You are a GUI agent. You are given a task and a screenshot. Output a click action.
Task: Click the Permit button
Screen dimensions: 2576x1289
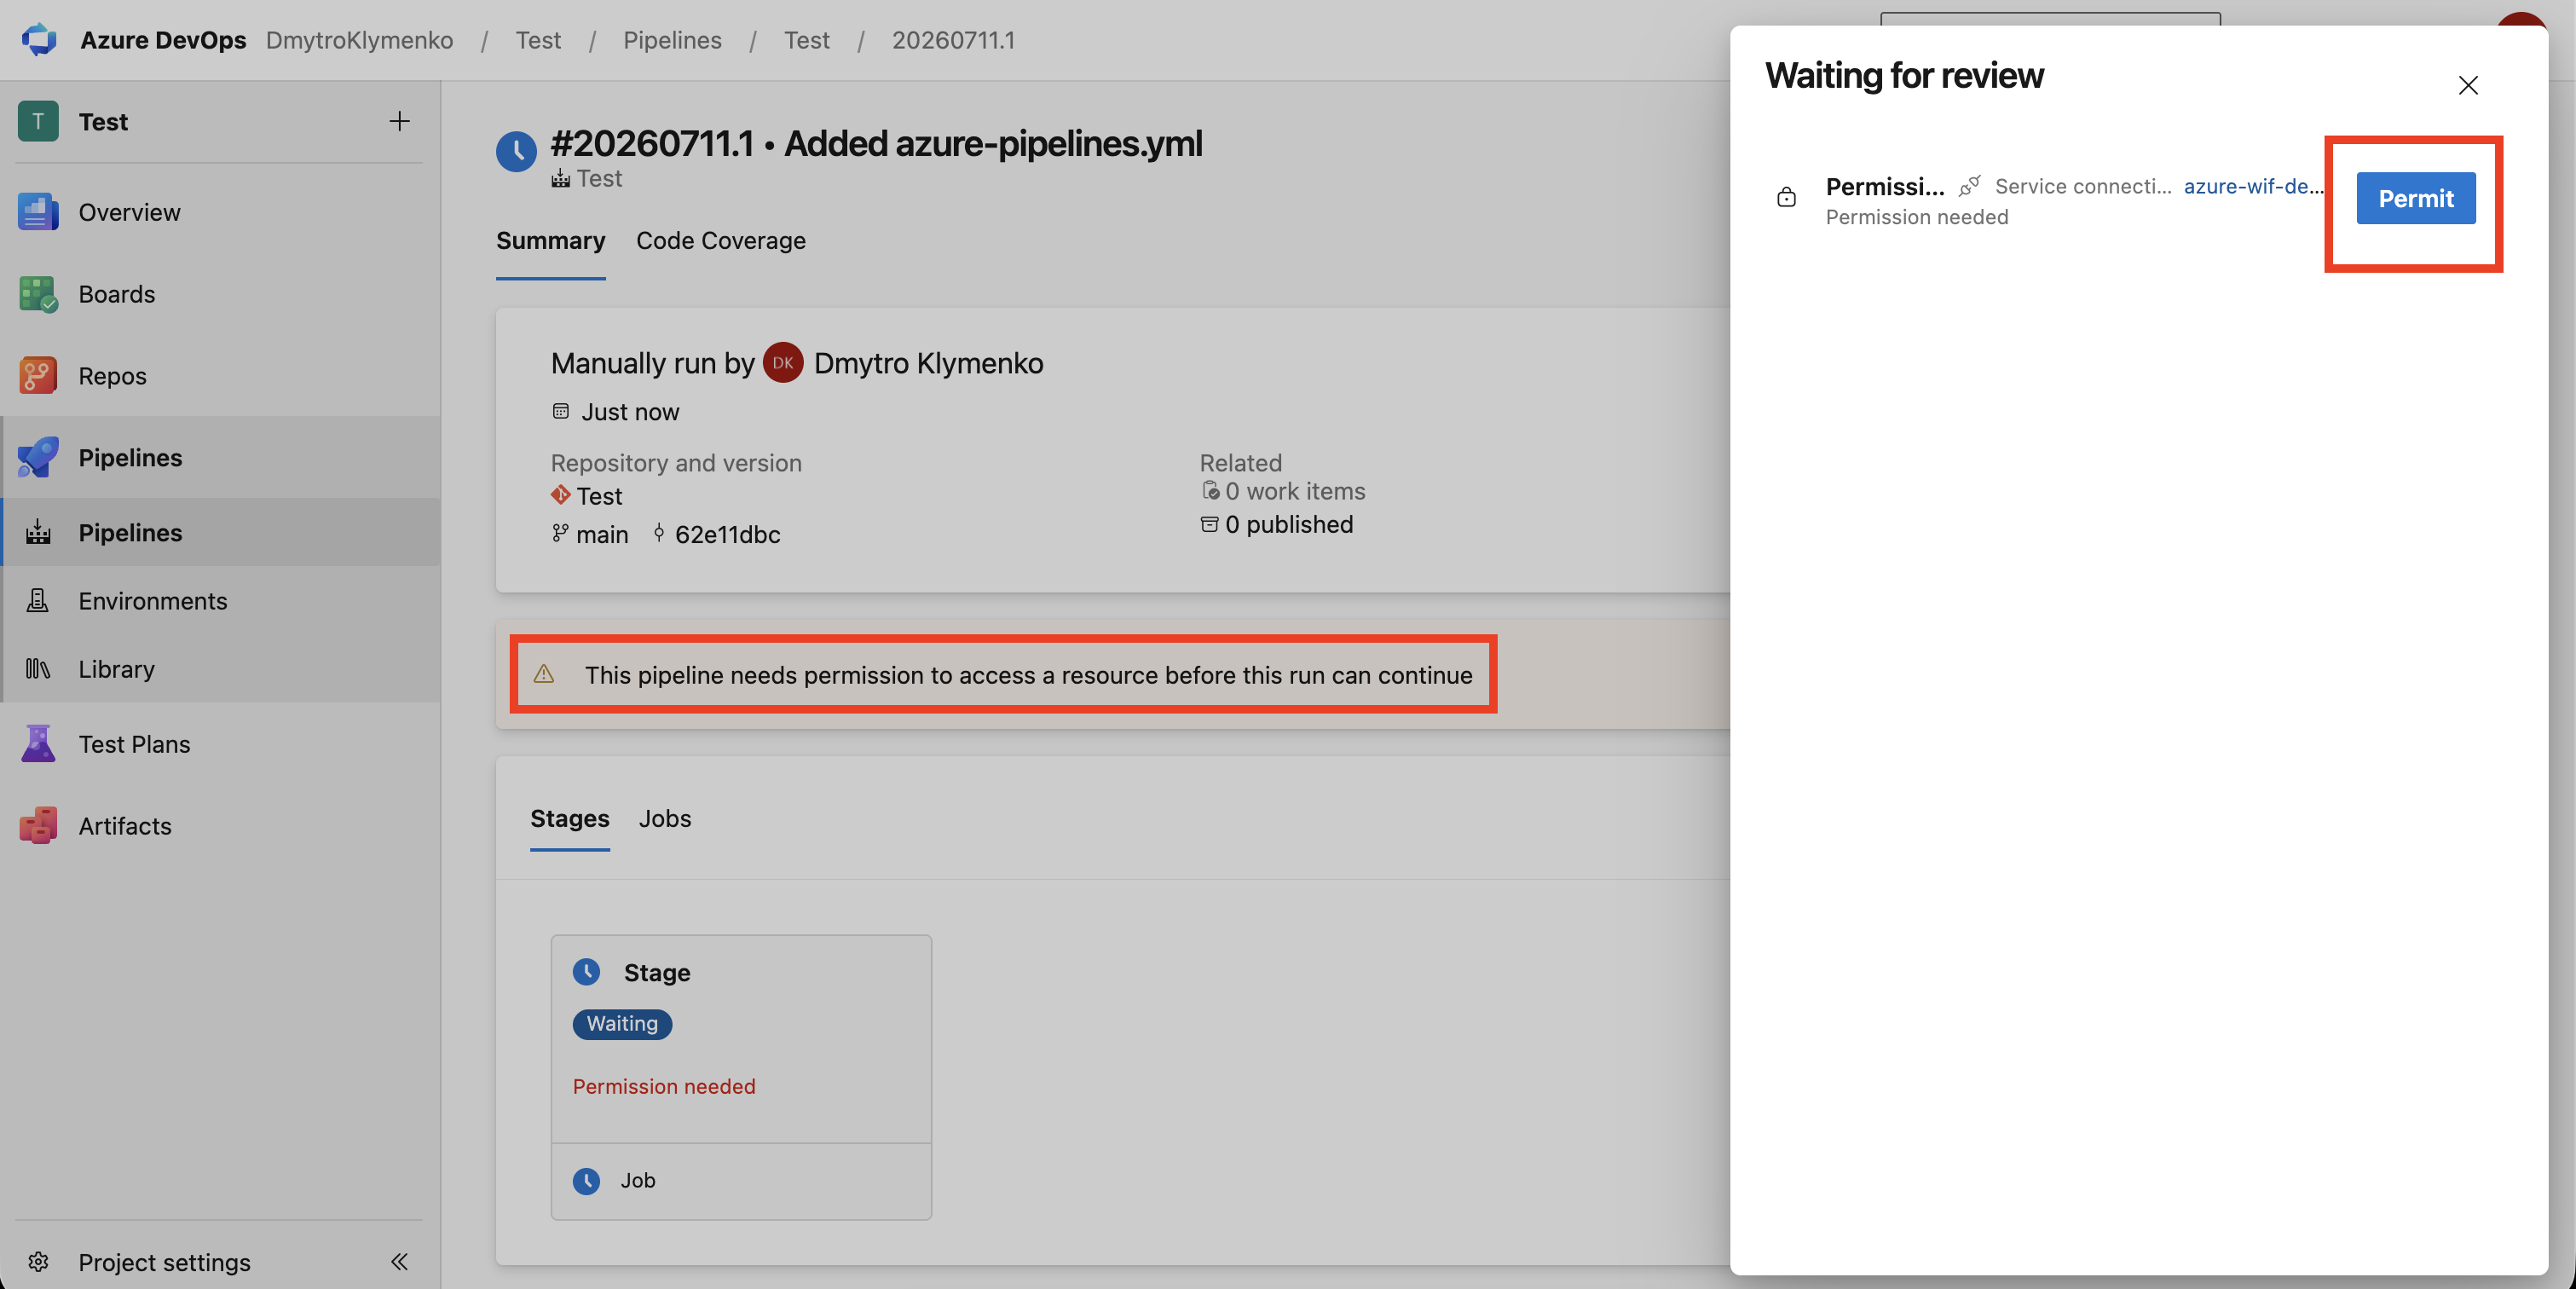tap(2415, 198)
